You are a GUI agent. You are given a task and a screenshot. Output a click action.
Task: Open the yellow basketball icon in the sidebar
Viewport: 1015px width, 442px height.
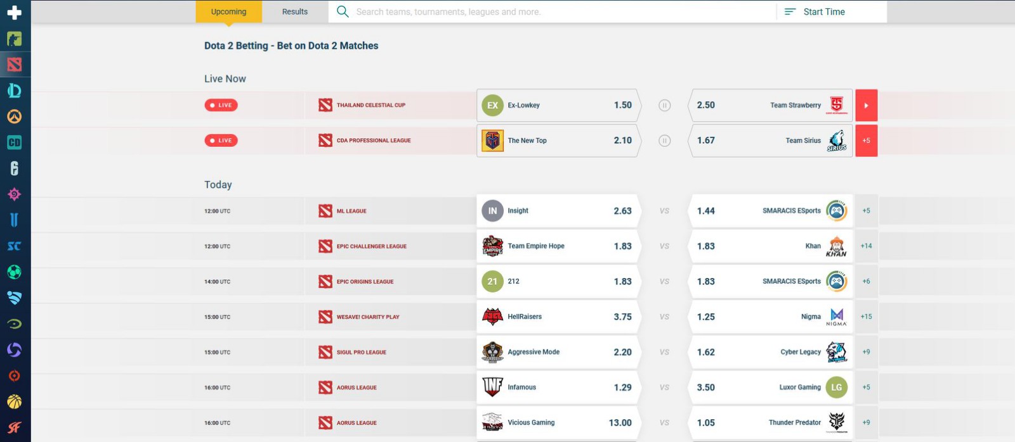14,401
